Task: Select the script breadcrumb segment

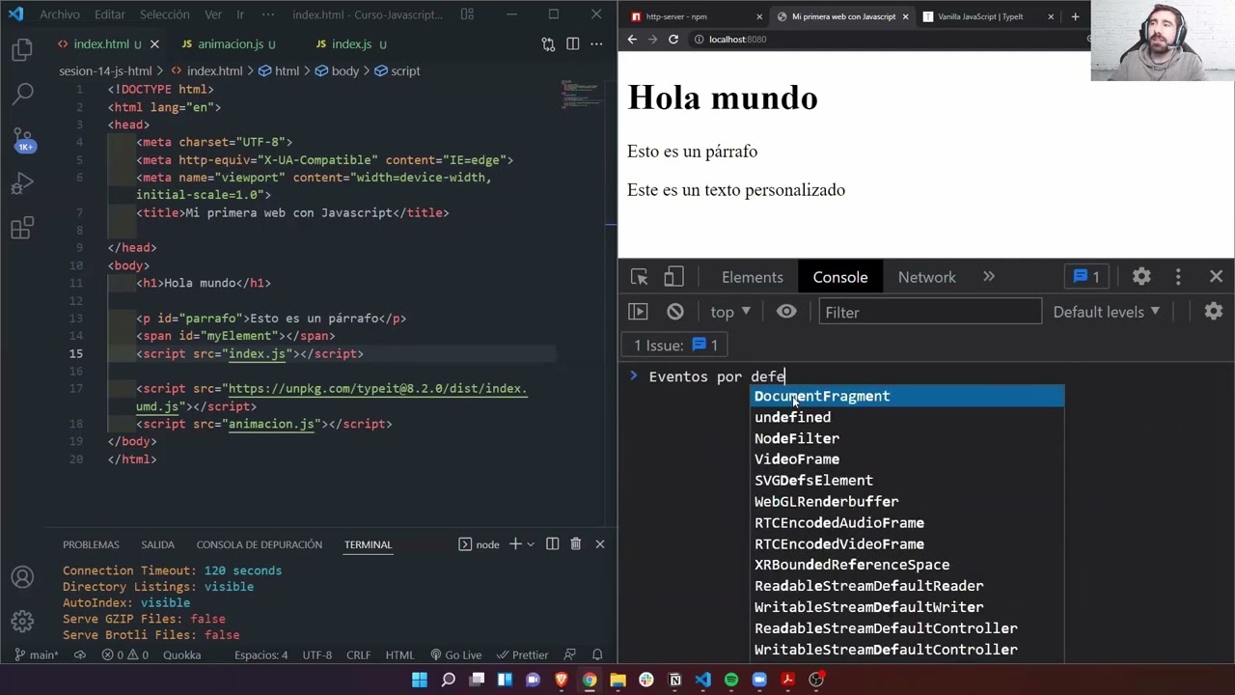Action: tap(398, 71)
